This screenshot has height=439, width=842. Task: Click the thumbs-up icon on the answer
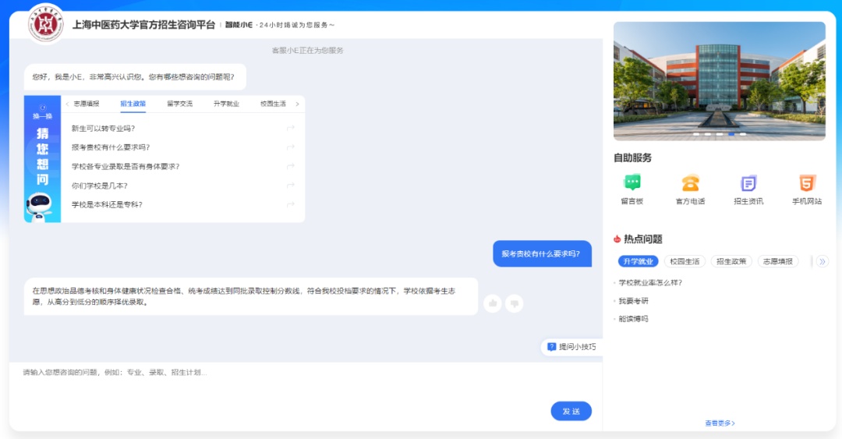492,303
